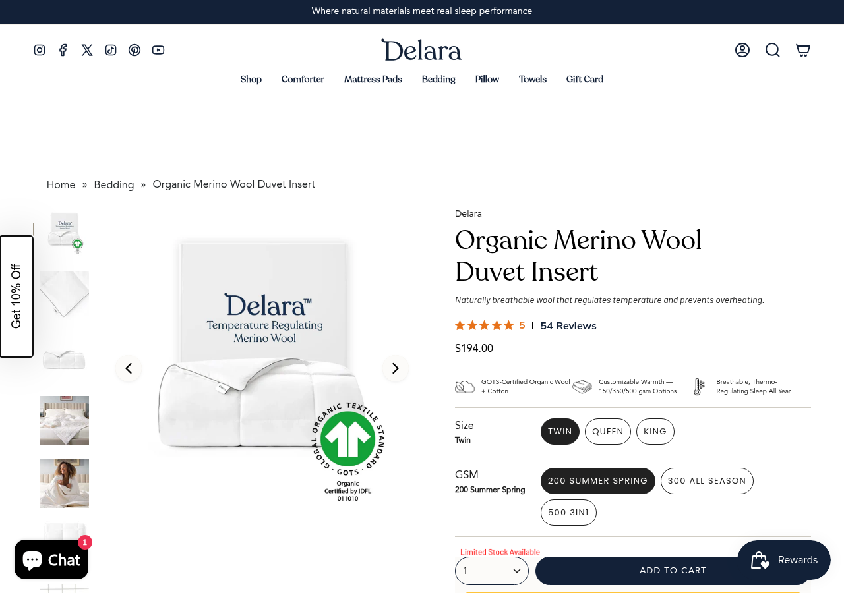Select the bedroom scene thumbnail
Screen dimensions: 844x593
point(64,420)
